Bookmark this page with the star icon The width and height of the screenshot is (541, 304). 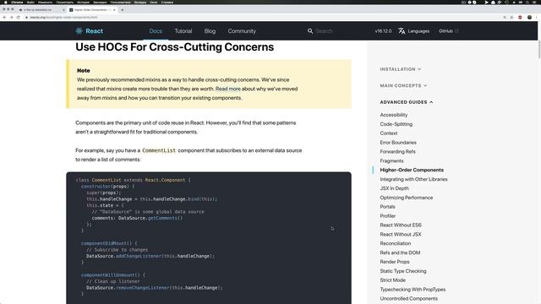(511, 17)
